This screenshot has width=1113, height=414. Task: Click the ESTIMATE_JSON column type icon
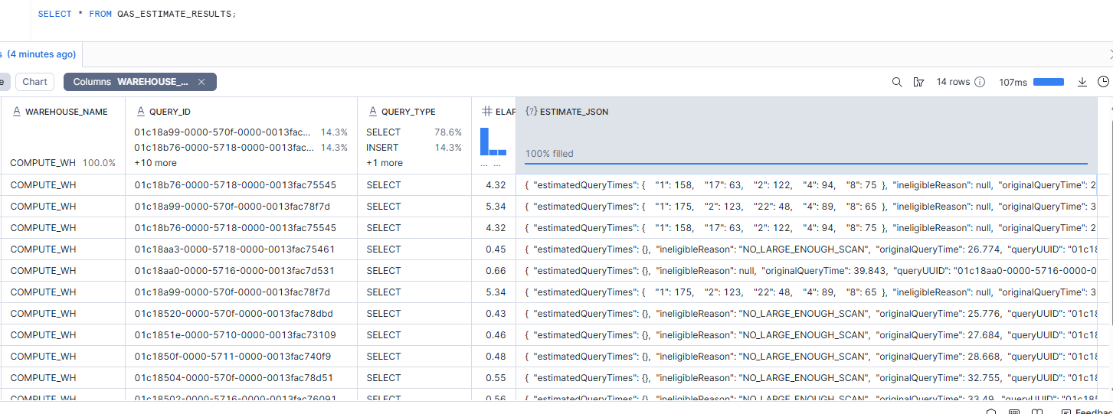530,112
